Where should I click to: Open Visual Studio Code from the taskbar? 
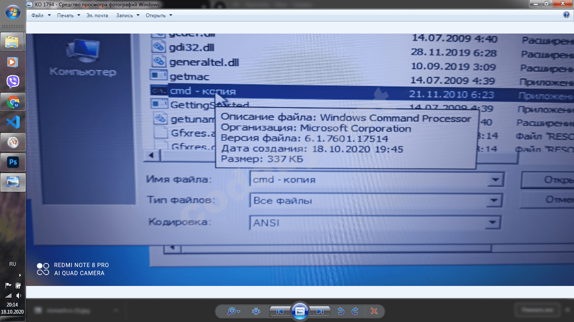tap(13, 122)
